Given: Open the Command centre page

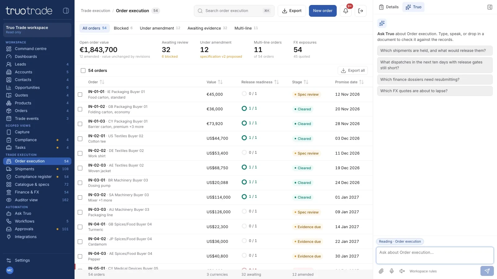Looking at the screenshot, I should [x=37, y=49].
